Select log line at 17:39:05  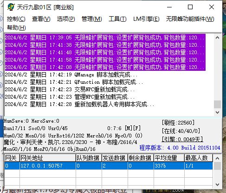(x=105, y=37)
